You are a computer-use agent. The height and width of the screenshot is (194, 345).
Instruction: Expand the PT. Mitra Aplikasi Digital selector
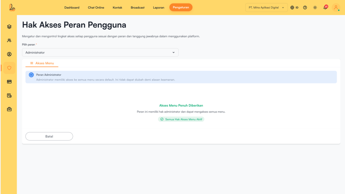266,7
